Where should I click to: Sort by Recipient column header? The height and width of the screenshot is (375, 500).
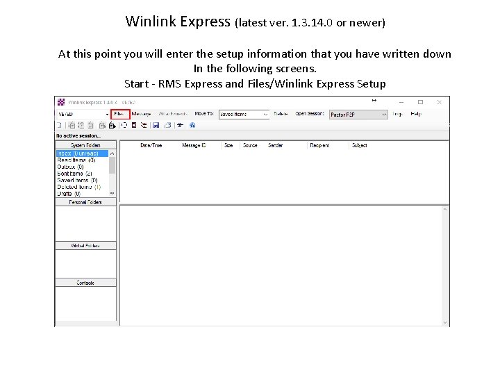[x=319, y=145]
